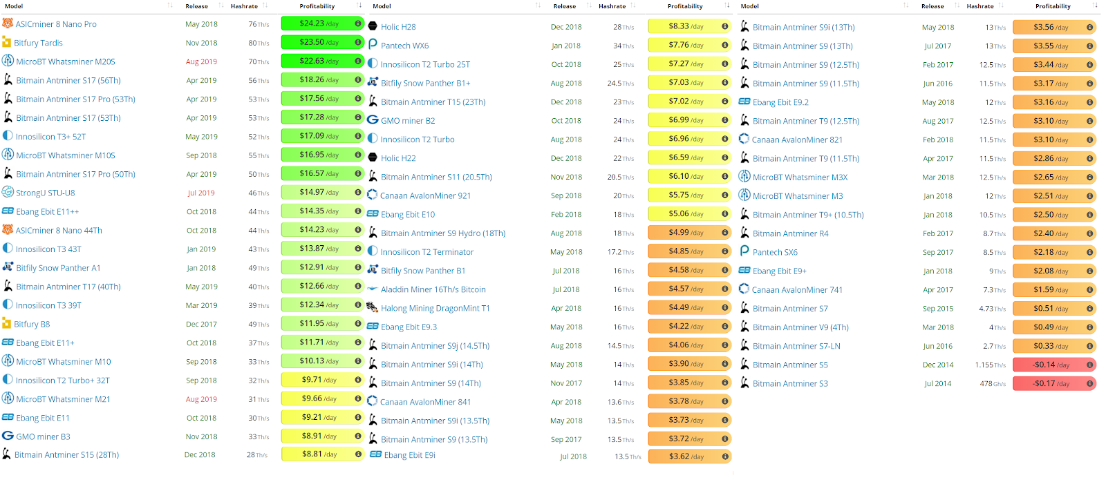The width and height of the screenshot is (1106, 482).
Task: Click the green $22.63/day profitability bar
Action: pyautogui.click(x=322, y=61)
